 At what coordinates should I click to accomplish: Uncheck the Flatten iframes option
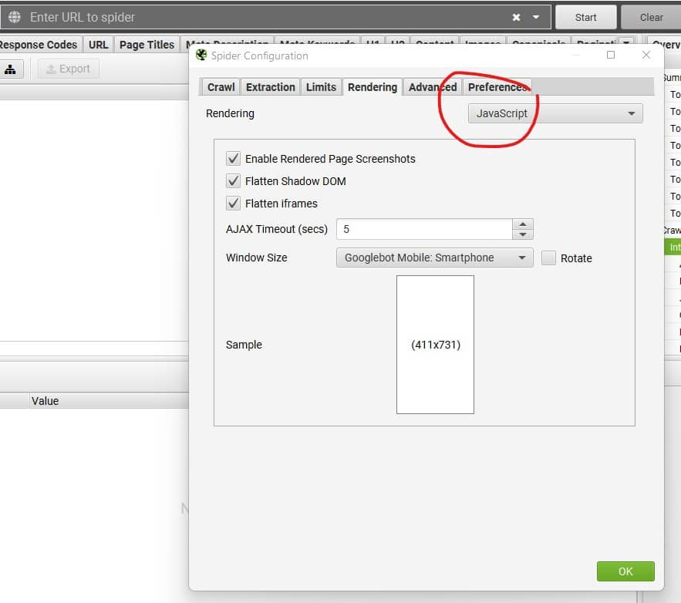(x=233, y=204)
